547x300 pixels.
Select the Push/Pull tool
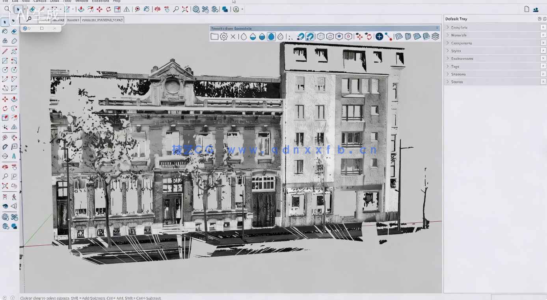pos(15,98)
